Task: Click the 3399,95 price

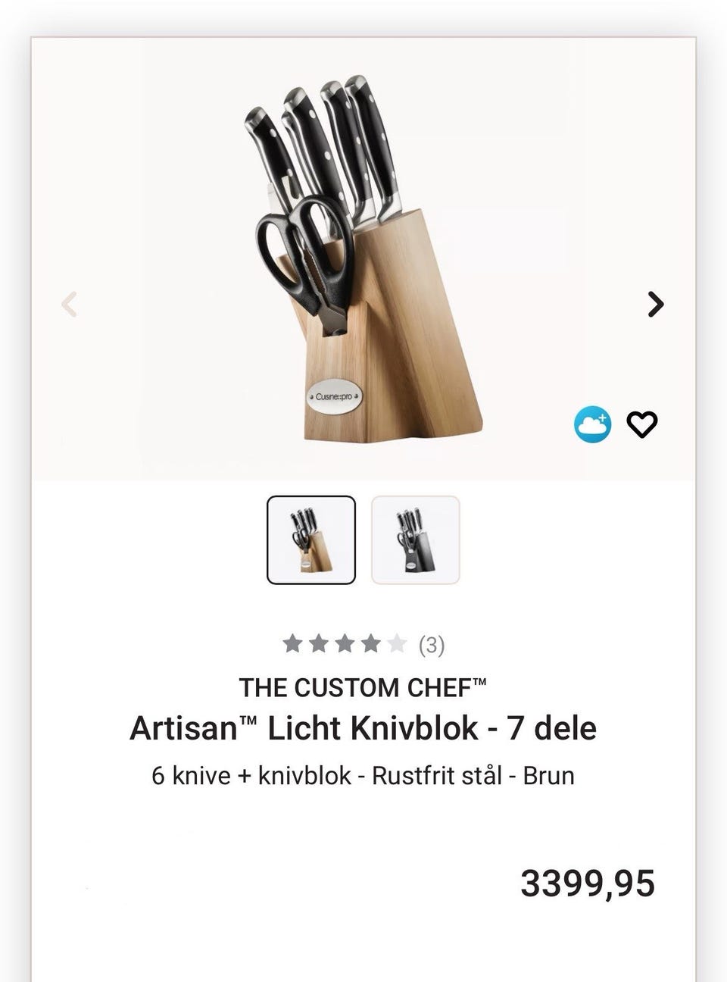Action: tap(587, 883)
